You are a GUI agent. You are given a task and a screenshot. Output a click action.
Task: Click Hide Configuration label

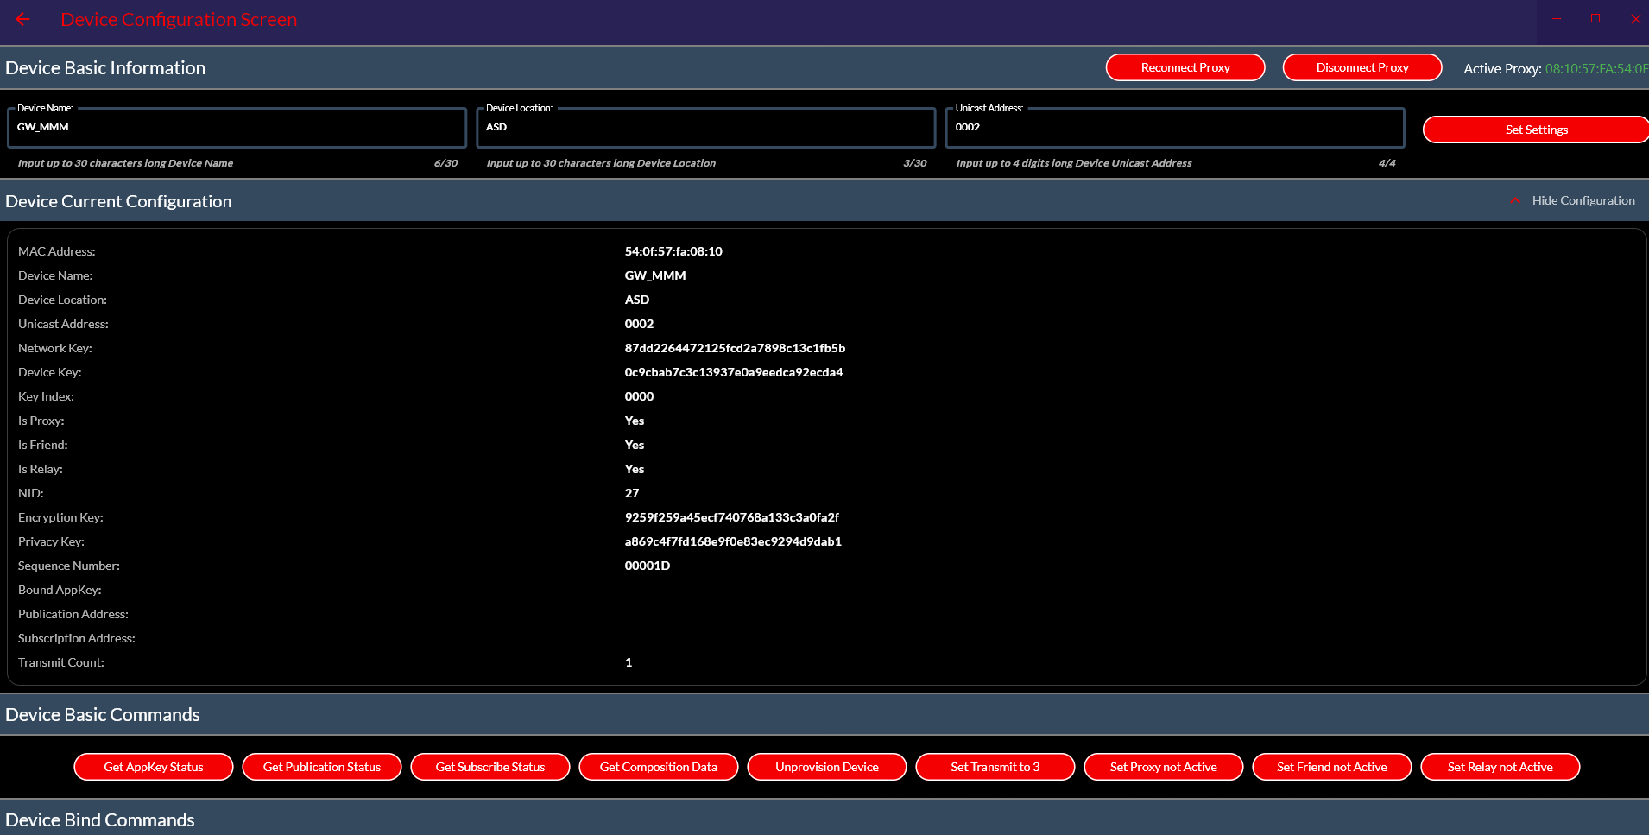(x=1583, y=200)
